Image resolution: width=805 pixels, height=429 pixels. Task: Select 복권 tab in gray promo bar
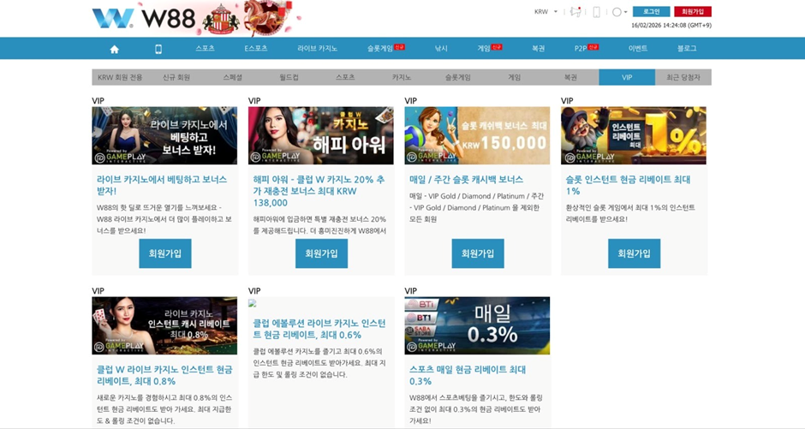pyautogui.click(x=570, y=77)
